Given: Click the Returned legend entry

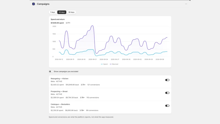Looking at the screenshot, I should [x=114, y=64].
